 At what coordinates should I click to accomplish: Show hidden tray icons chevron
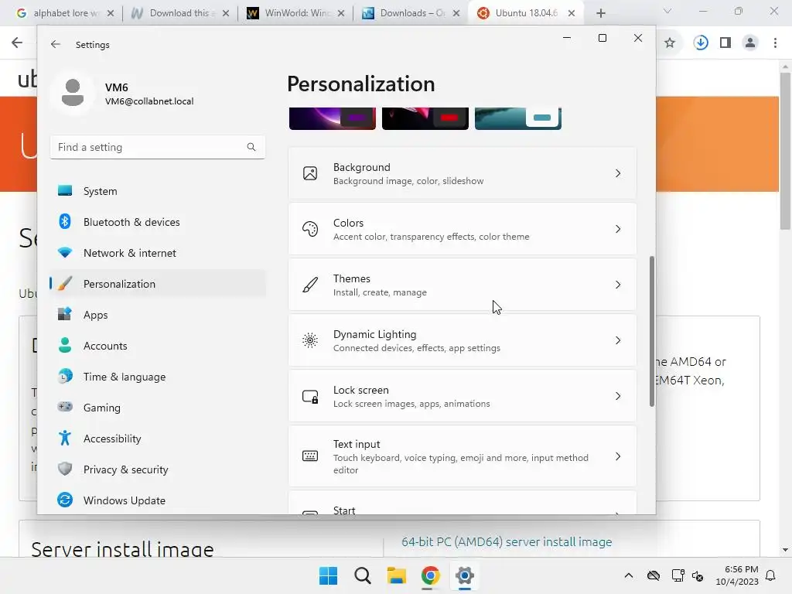628,575
